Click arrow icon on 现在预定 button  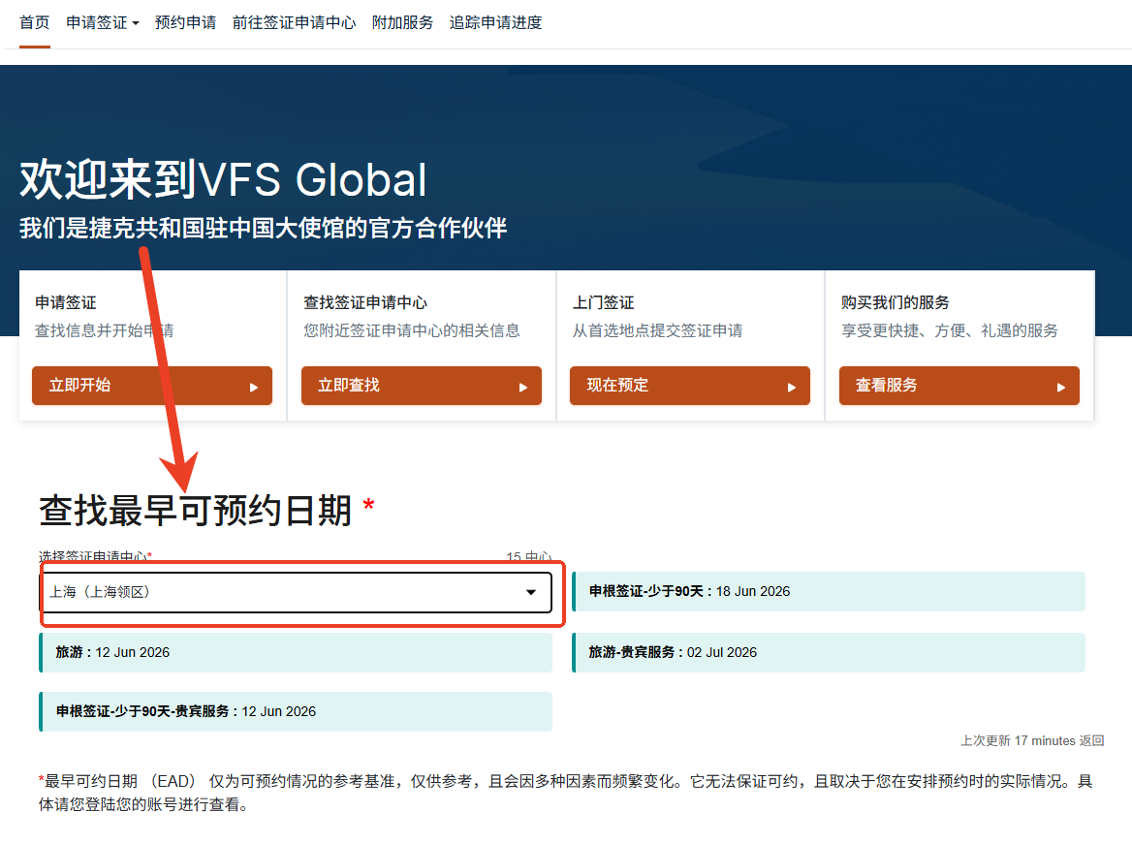[791, 388]
